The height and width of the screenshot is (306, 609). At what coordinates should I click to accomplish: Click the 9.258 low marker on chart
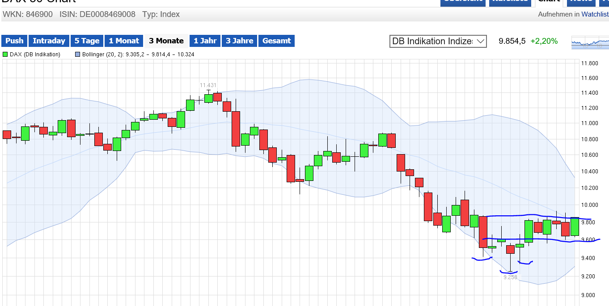510,277
